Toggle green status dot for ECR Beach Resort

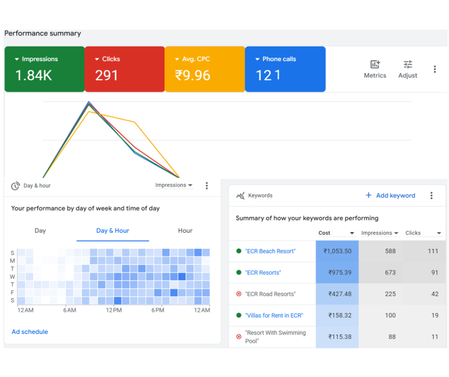pyautogui.click(x=239, y=251)
